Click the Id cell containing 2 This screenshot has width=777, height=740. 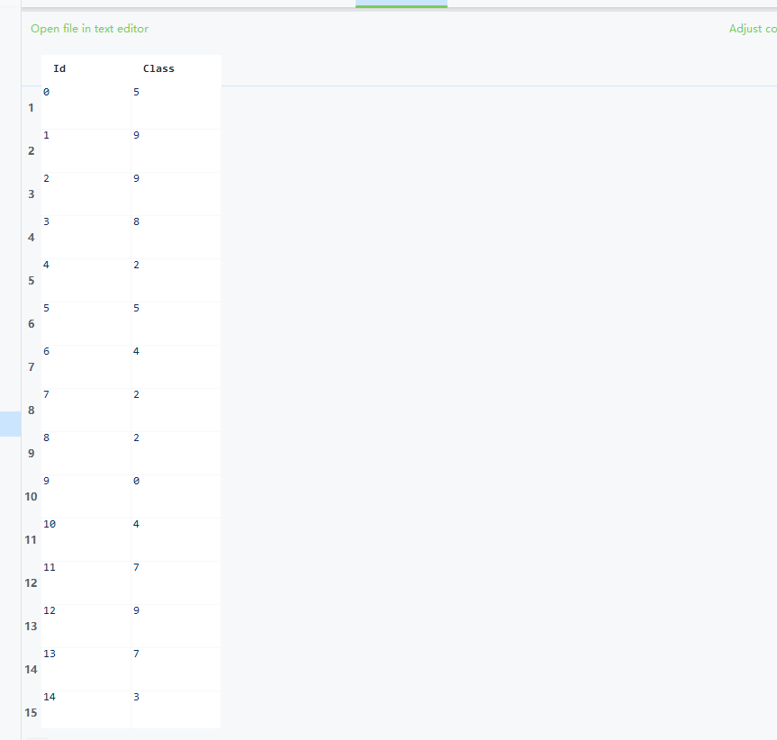[86, 194]
